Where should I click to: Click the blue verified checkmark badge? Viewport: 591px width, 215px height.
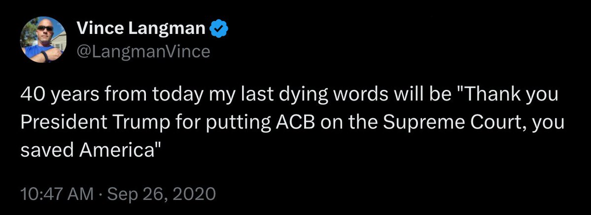(219, 28)
